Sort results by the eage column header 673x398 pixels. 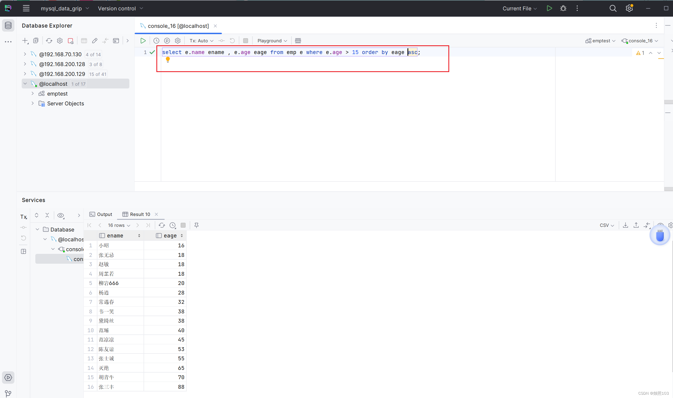click(x=170, y=236)
